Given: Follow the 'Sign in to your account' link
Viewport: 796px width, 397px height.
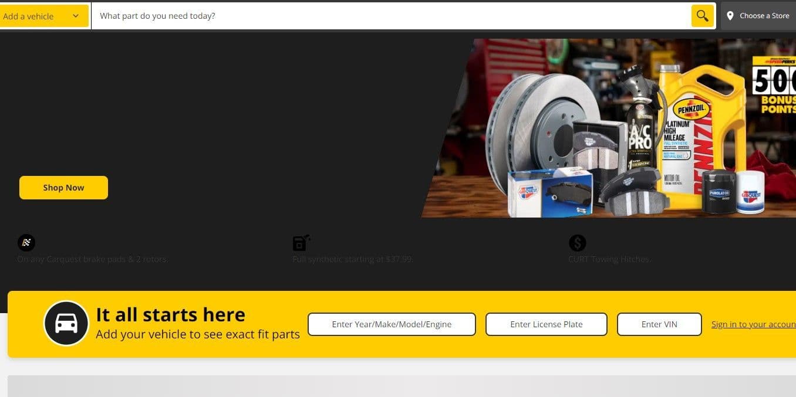Looking at the screenshot, I should pos(754,324).
